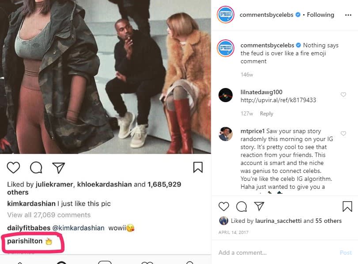Like the commentsbycelebs post on the right
The height and width of the screenshot is (264, 358).
pos(224,207)
